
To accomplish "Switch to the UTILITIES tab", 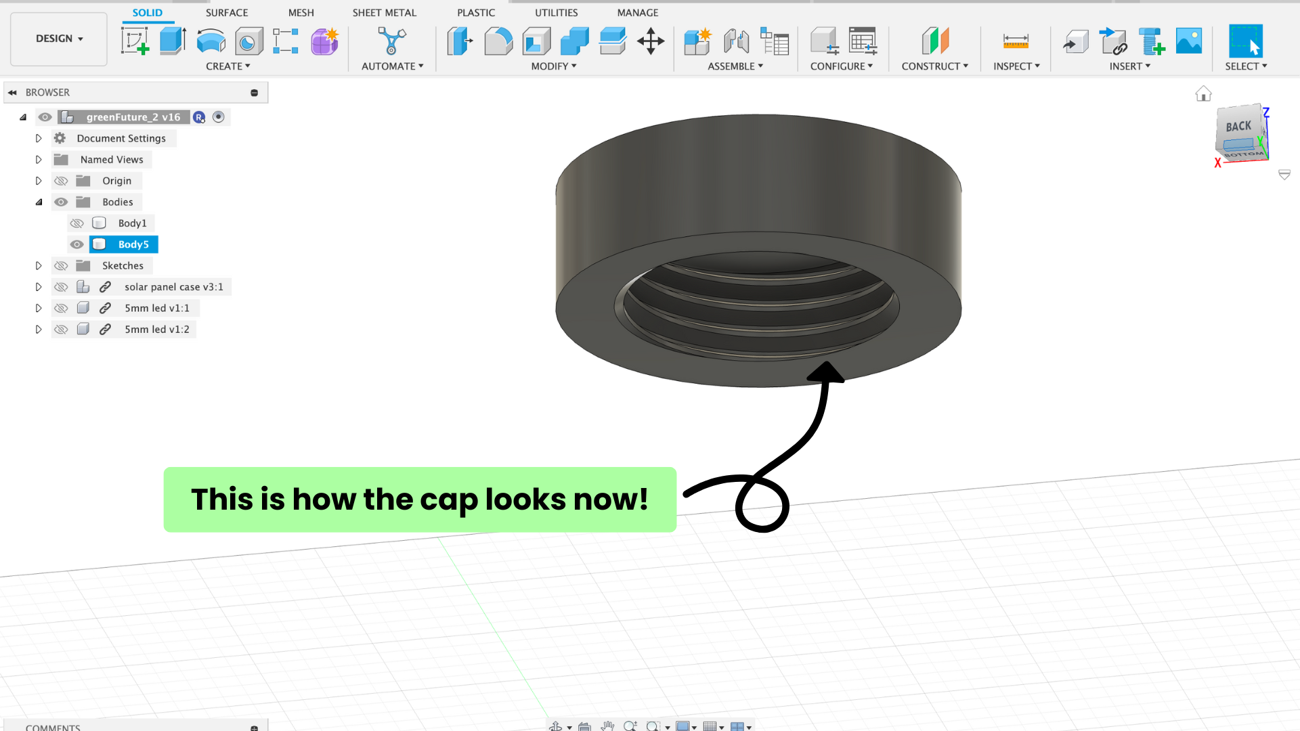I will pos(557,13).
